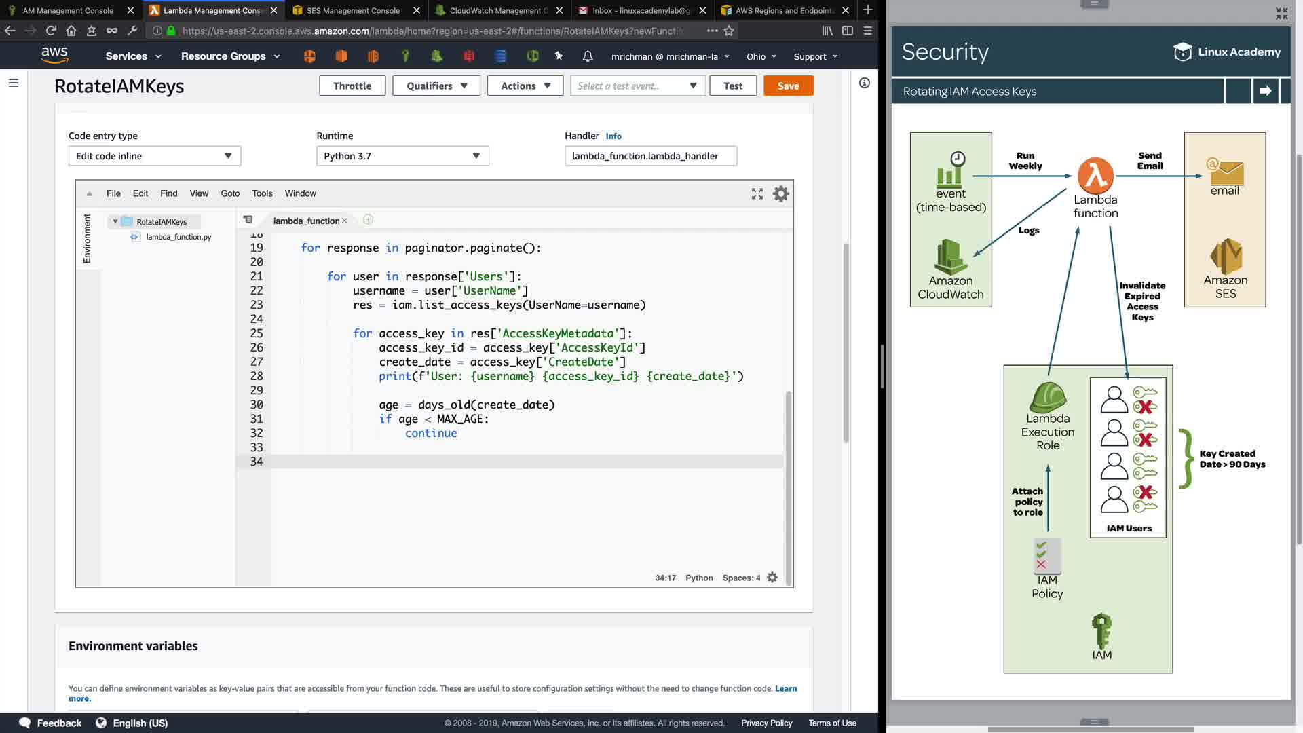Open the AWS notifications bell
The width and height of the screenshot is (1303, 733).
(x=588, y=56)
